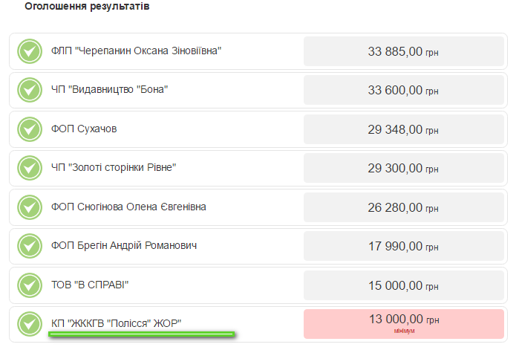Click the 33 885,00 грн bid amount
519x350 pixels.
pyautogui.click(x=403, y=51)
